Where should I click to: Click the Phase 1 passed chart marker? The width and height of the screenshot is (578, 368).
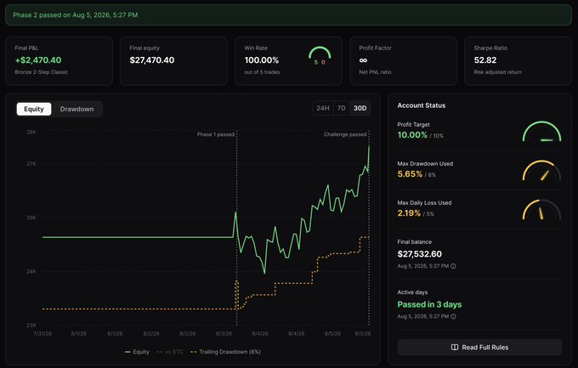click(x=216, y=134)
